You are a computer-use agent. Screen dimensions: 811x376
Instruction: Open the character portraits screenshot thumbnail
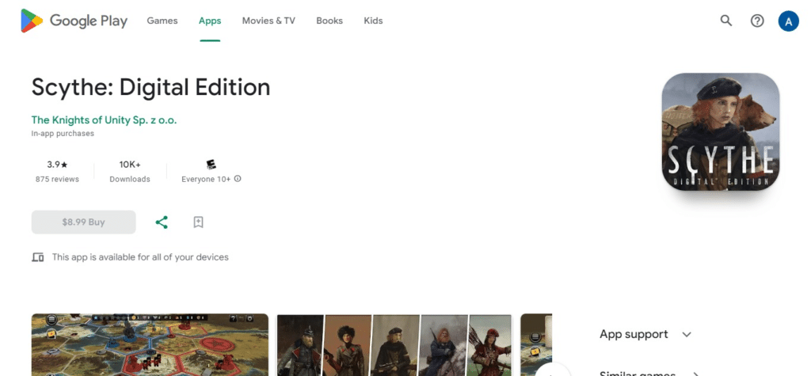[394, 345]
